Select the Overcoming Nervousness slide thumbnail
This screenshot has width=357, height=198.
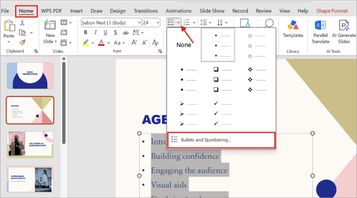point(30,179)
